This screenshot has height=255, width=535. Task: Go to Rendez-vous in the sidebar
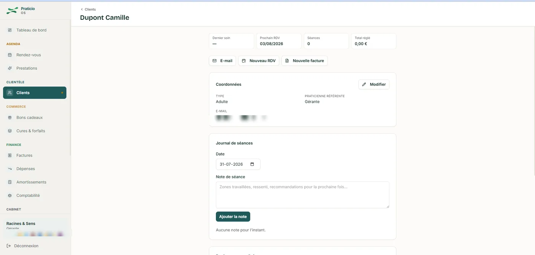tap(35, 55)
